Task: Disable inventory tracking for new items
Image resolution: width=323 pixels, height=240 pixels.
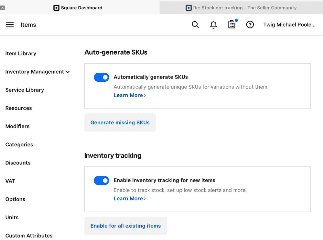Action: [x=102, y=181]
